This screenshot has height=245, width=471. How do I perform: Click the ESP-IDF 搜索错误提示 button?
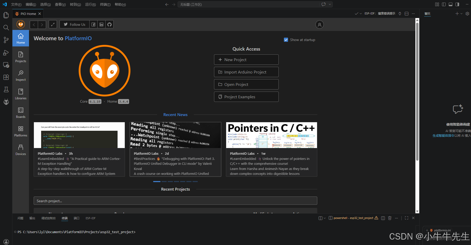coord(380,14)
